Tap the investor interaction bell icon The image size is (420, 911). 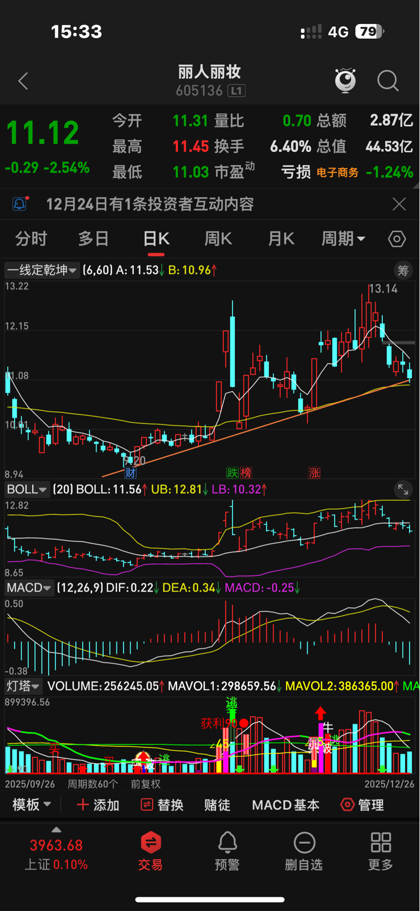click(x=20, y=204)
